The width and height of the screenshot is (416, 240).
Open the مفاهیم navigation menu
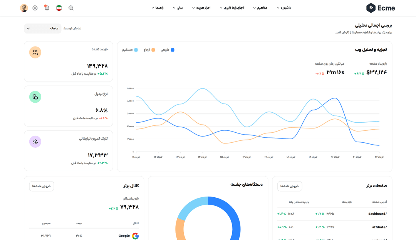click(x=260, y=8)
